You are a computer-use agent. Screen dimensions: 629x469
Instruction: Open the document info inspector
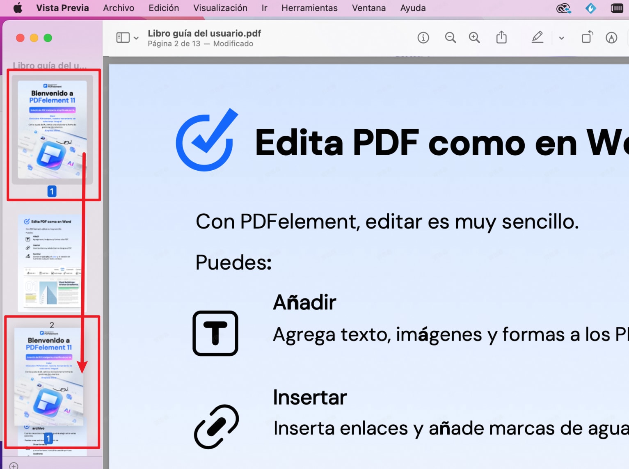pos(423,37)
